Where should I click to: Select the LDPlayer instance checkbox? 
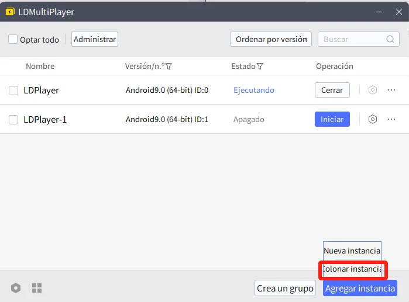tap(13, 91)
